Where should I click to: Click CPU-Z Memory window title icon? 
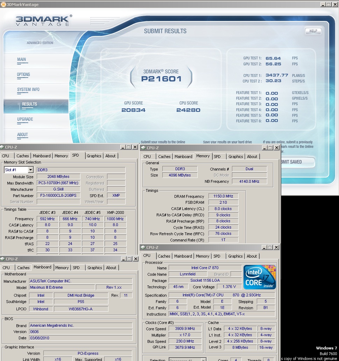143,147
